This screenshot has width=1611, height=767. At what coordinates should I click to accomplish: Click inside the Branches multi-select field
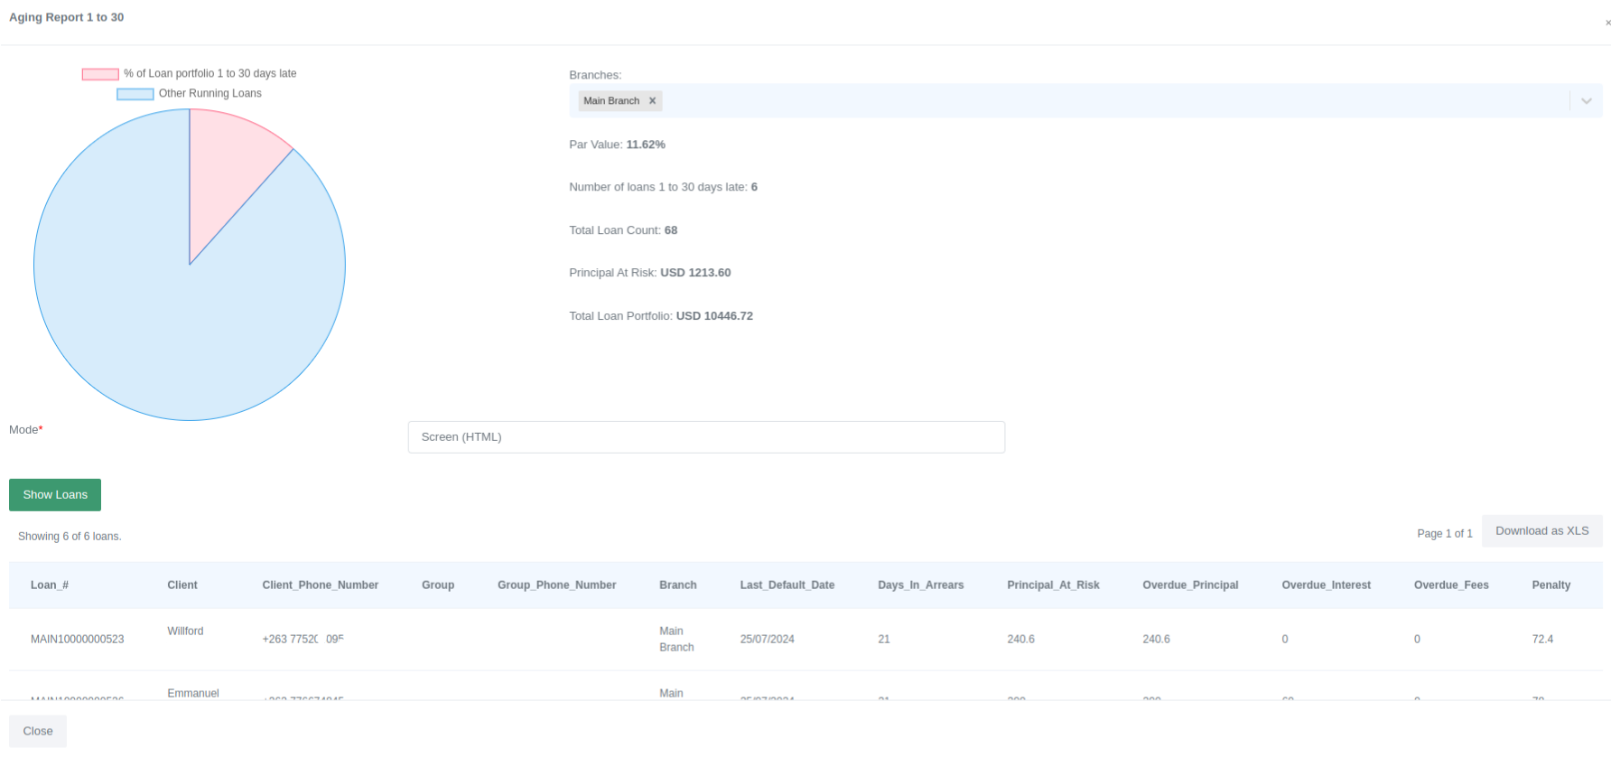point(1084,101)
